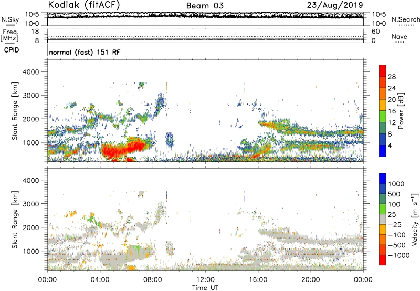Click the '12:00' time axis tick
Image resolution: width=420 pixels, height=291 pixels.
pyautogui.click(x=205, y=280)
